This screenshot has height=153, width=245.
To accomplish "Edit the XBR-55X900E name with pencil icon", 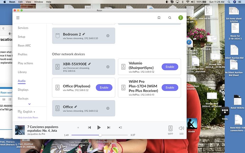I will click(x=89, y=64).
